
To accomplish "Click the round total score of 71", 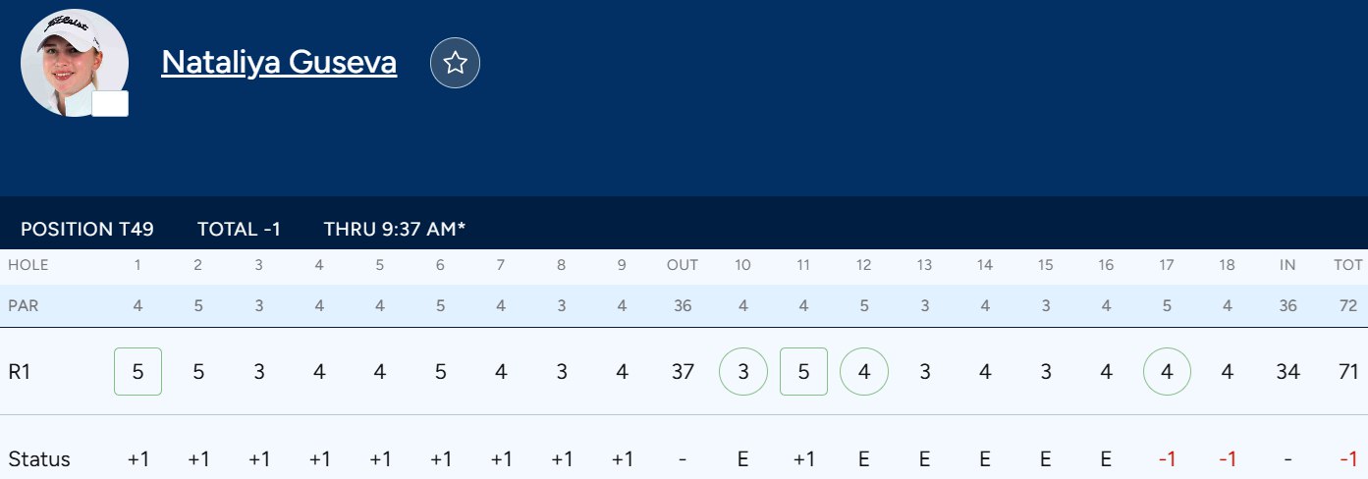I will (1347, 372).
